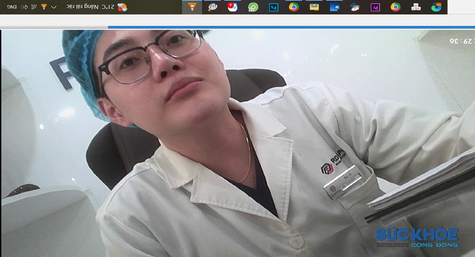This screenshot has width=475, height=257.
Task: Open the white cubes app icon
Action: tap(416, 7)
